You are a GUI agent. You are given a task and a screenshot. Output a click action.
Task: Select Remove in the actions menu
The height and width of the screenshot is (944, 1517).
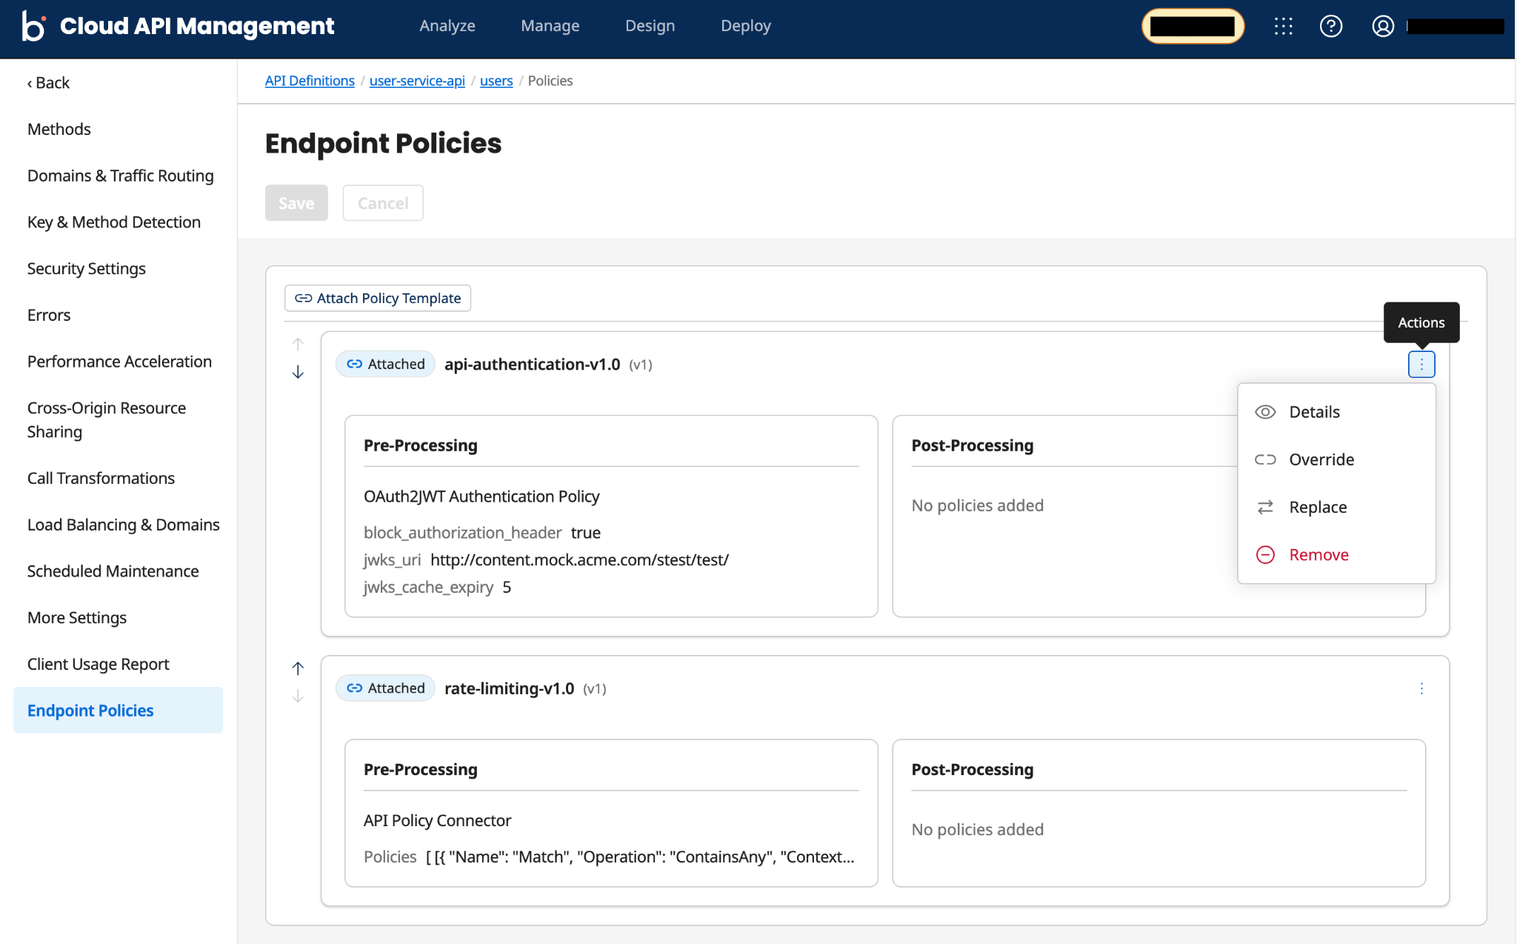click(x=1336, y=554)
